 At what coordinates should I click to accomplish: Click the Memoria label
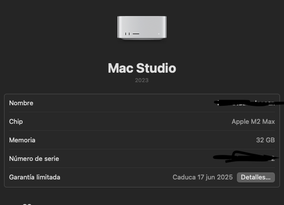coord(22,140)
